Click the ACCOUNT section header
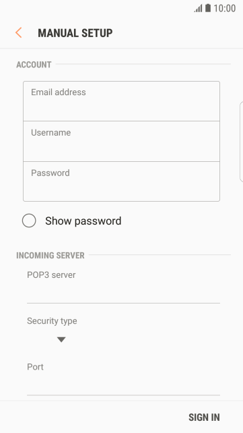 coord(34,65)
